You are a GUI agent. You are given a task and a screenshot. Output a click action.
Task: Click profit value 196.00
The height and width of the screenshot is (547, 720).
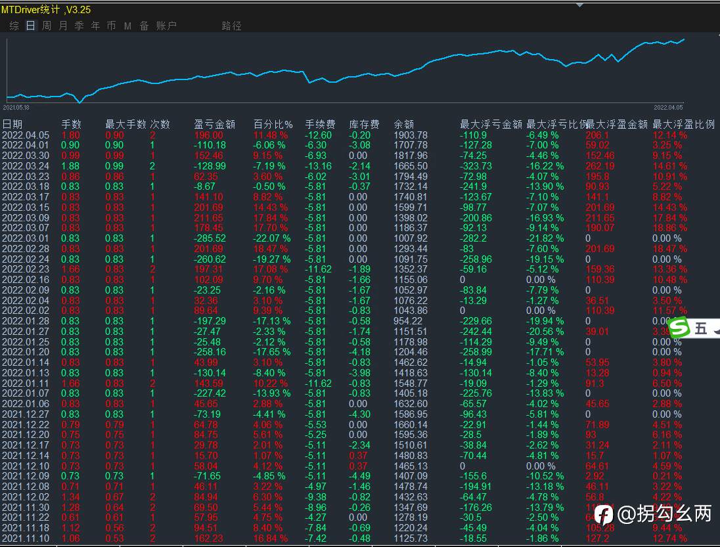[x=208, y=135]
